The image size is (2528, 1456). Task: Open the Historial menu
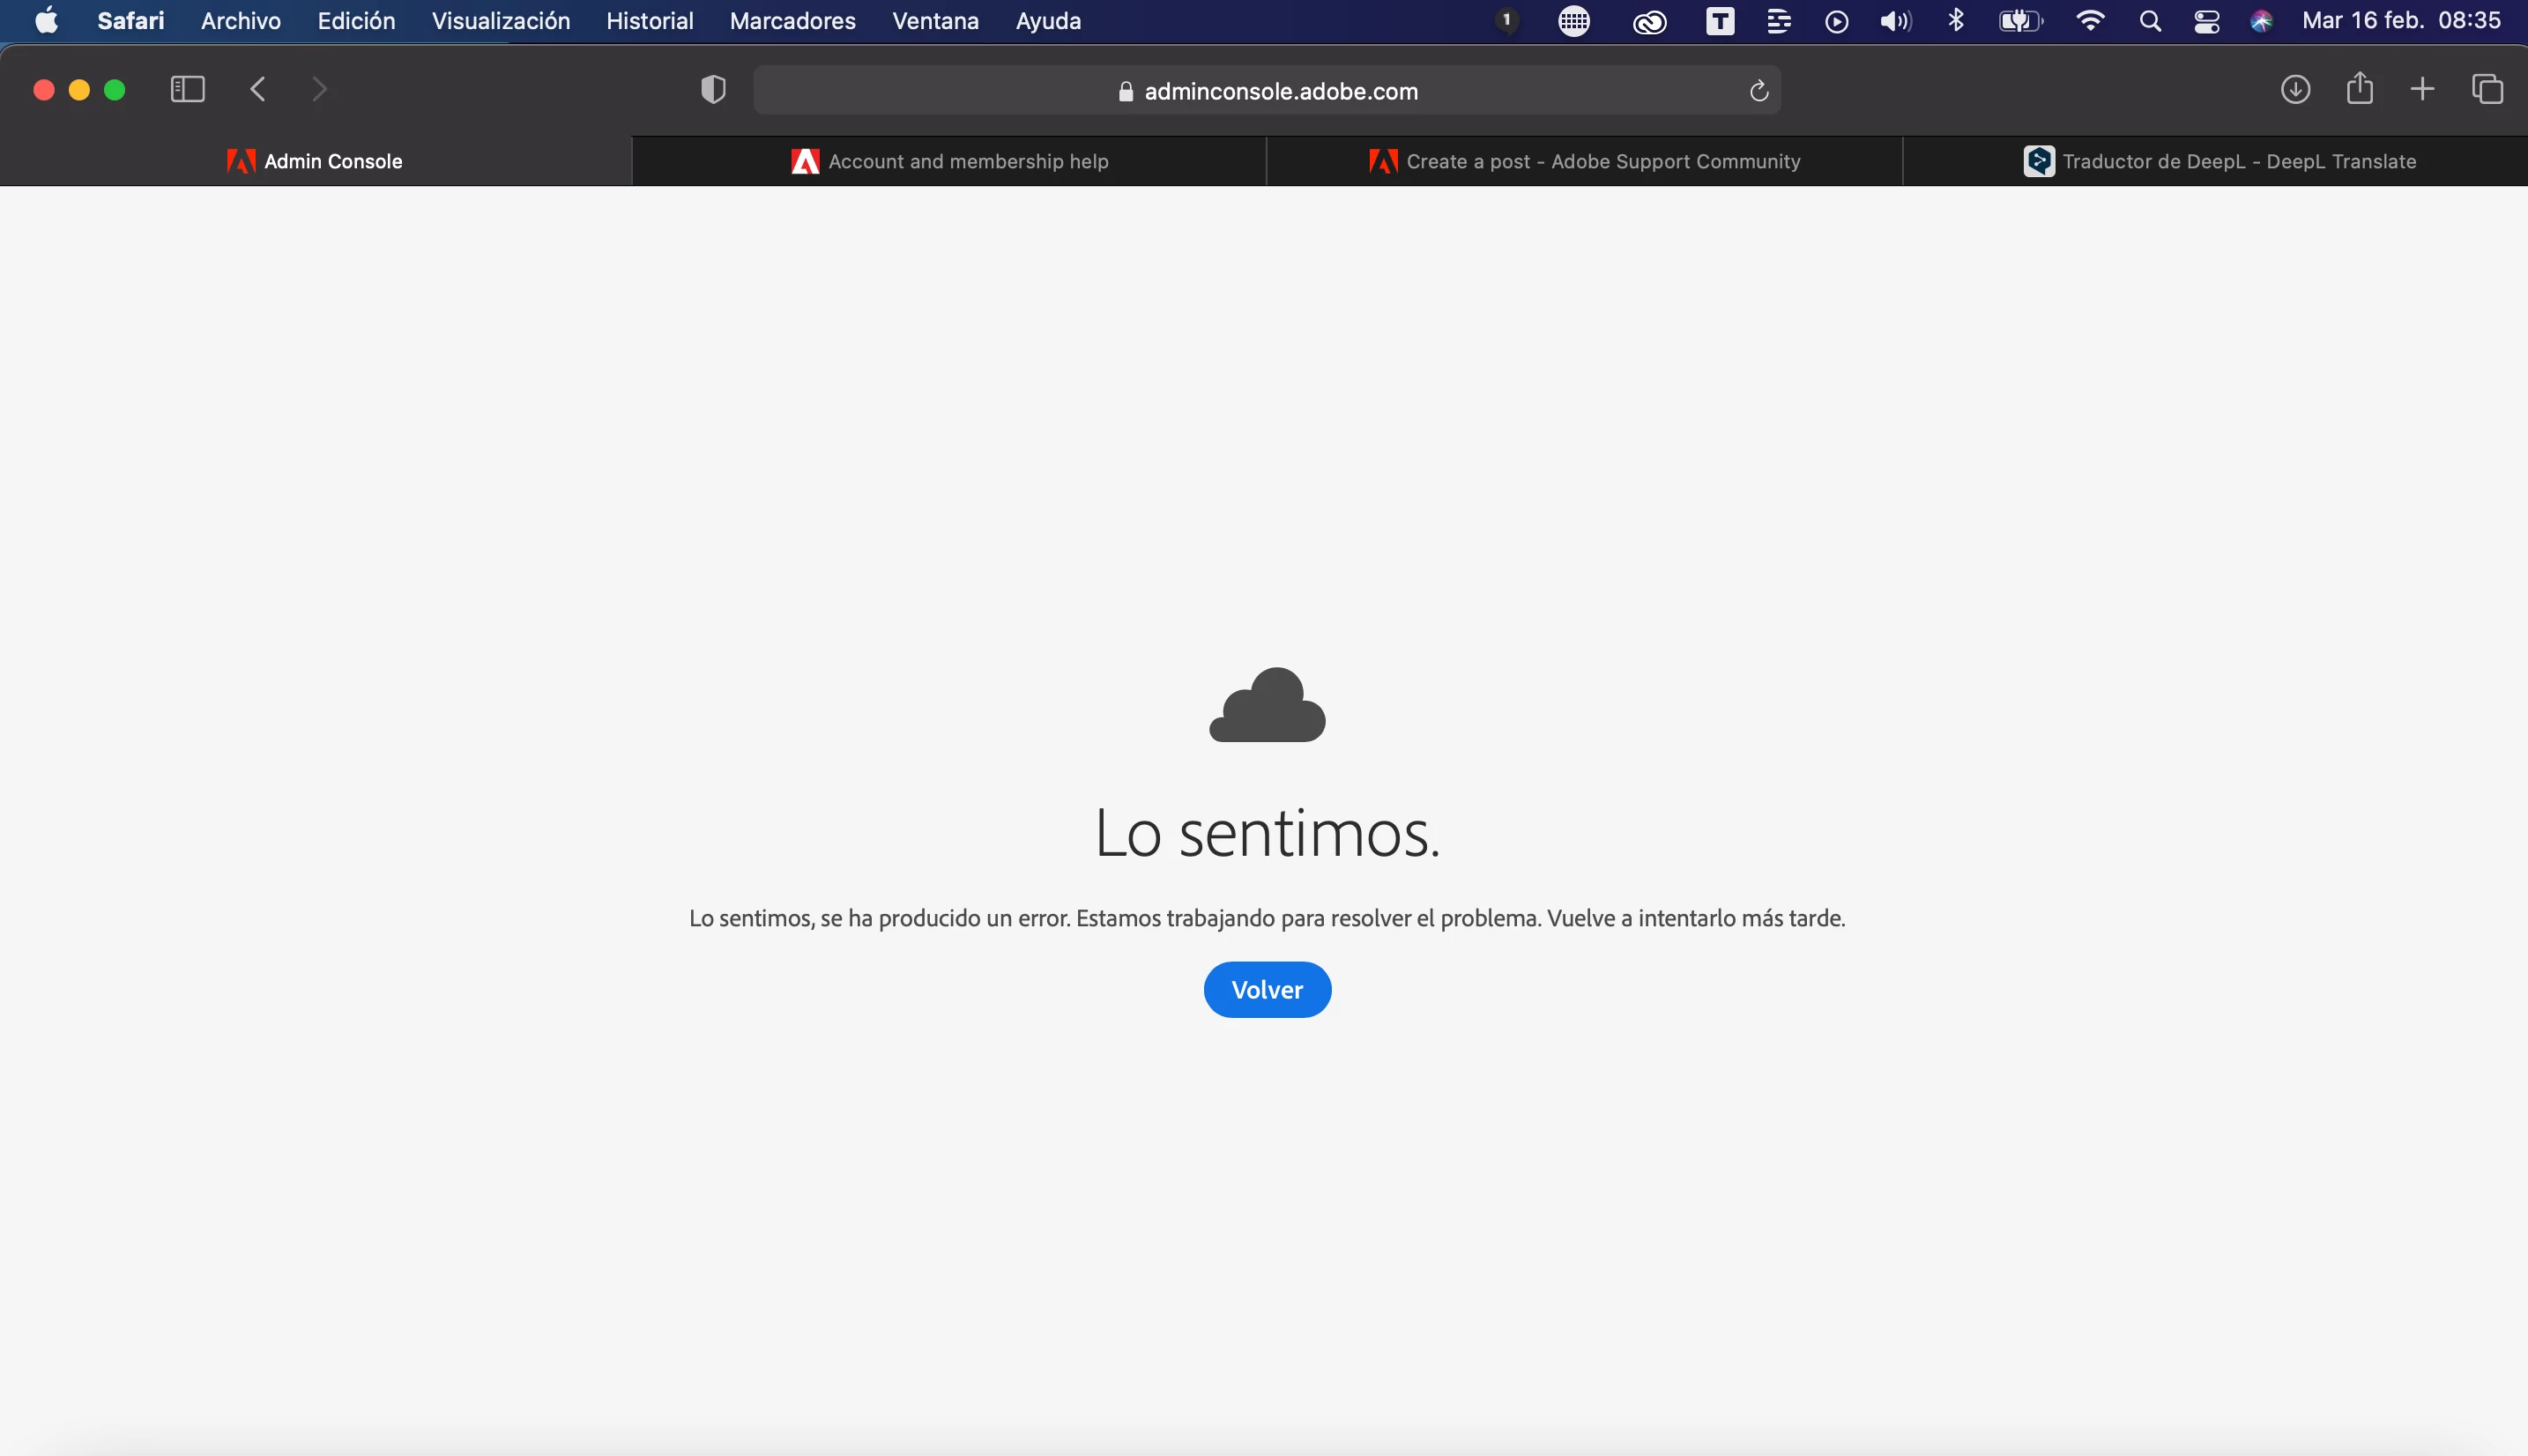(649, 21)
